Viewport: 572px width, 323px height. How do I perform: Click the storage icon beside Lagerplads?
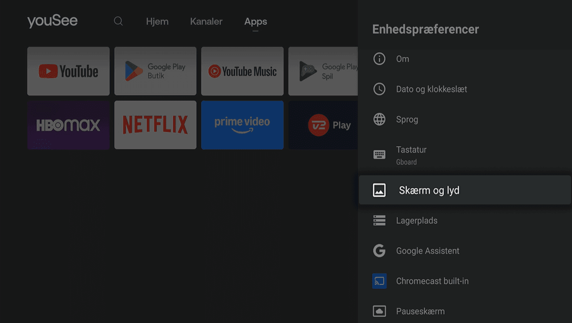pyautogui.click(x=379, y=221)
